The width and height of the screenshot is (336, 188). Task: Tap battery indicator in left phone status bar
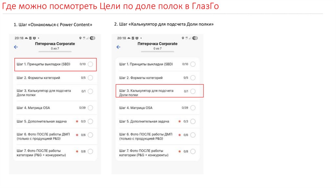click(93, 38)
